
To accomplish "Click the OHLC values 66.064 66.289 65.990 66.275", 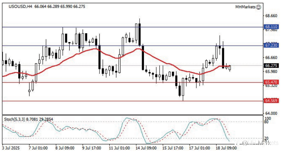I will 60,7.
